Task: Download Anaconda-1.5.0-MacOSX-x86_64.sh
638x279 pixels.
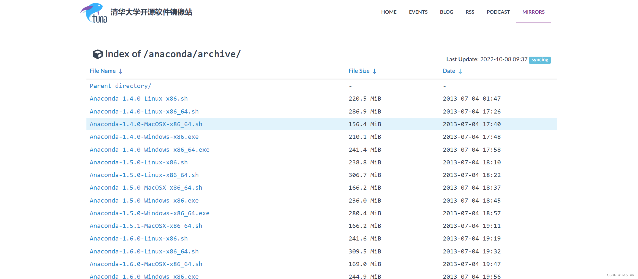Action: pyautogui.click(x=146, y=187)
